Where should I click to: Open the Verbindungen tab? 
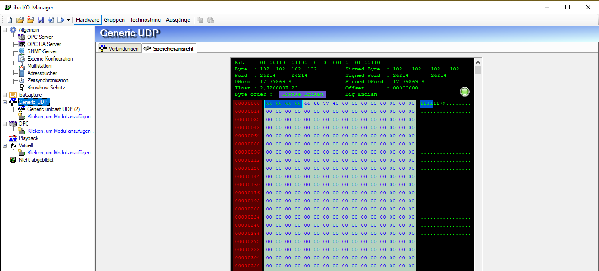click(119, 48)
